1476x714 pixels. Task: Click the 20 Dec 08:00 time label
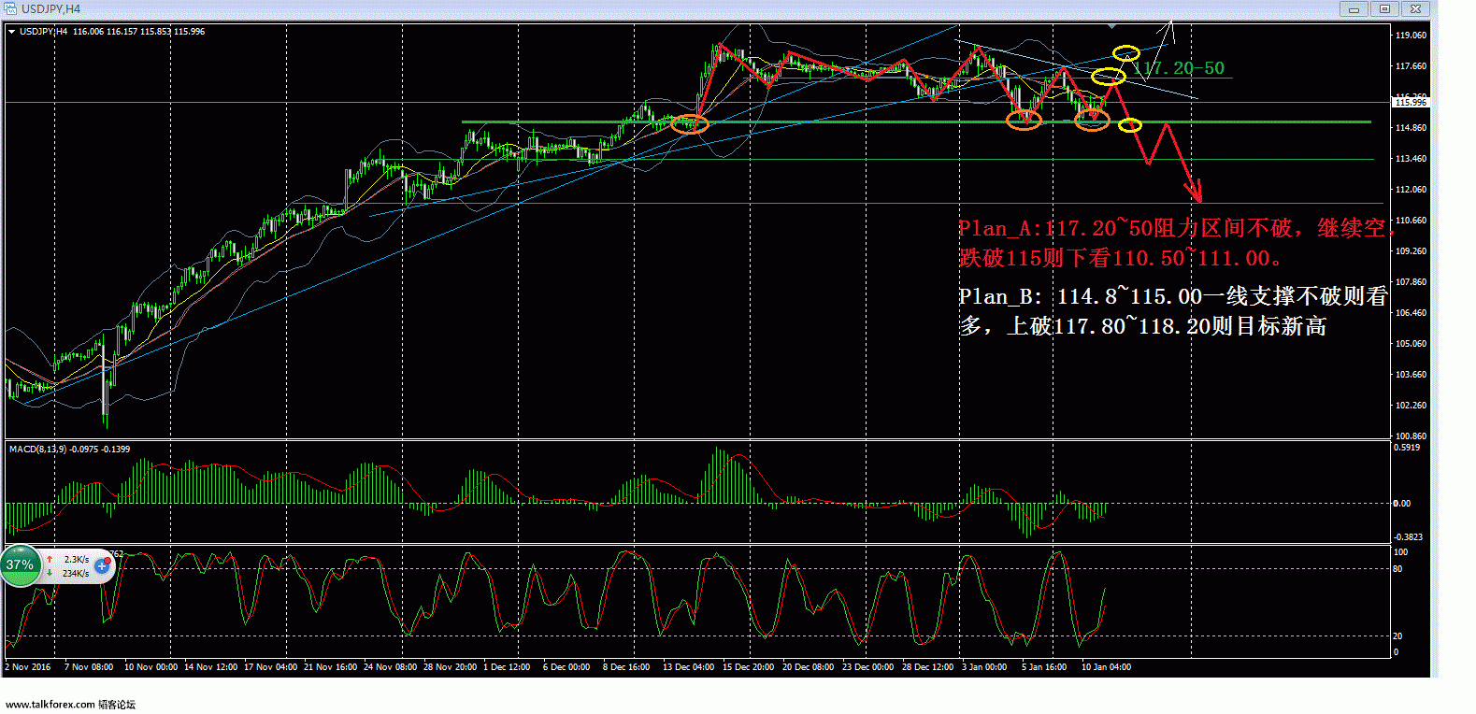point(808,667)
